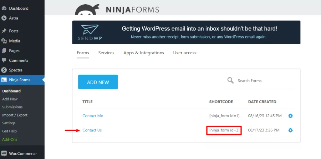Screen dimensions: 321x159
Task: Select the User access tab
Action: click(x=185, y=53)
